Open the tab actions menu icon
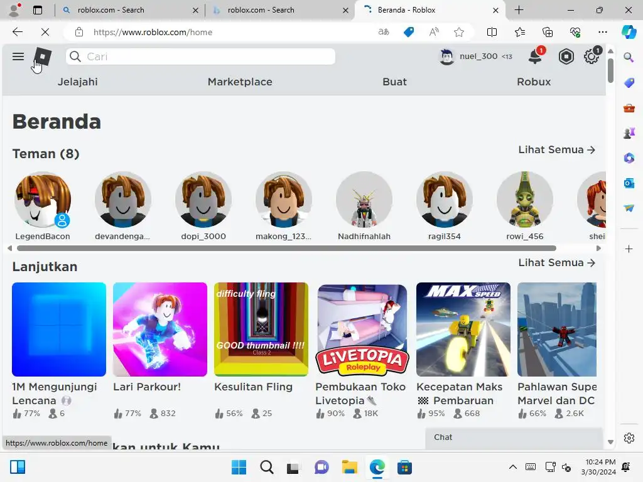The width and height of the screenshot is (643, 482). click(x=37, y=10)
